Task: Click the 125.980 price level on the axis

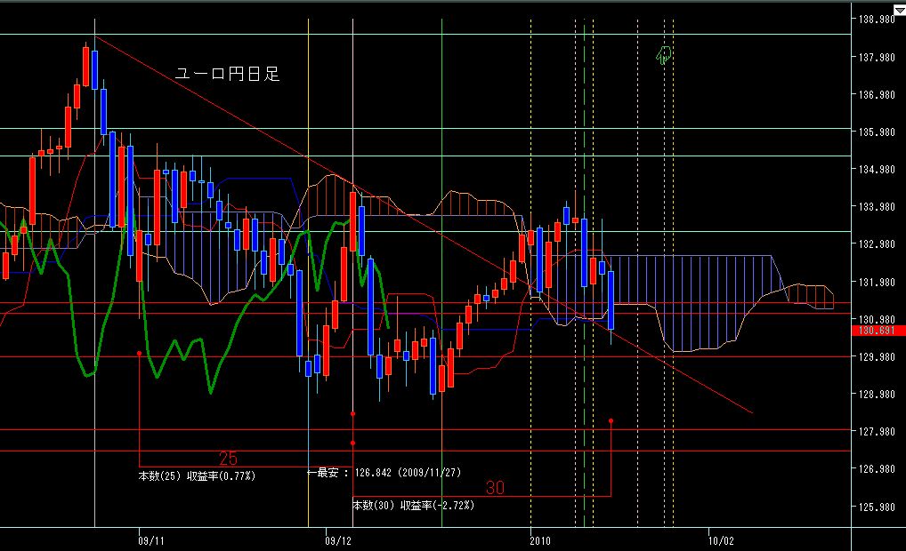Action: [877, 507]
